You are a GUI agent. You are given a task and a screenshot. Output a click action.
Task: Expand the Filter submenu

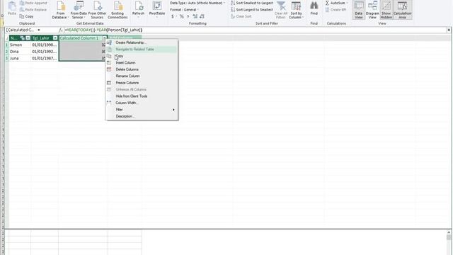coord(142,110)
